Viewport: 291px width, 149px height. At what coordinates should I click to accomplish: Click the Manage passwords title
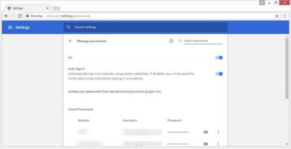point(92,41)
